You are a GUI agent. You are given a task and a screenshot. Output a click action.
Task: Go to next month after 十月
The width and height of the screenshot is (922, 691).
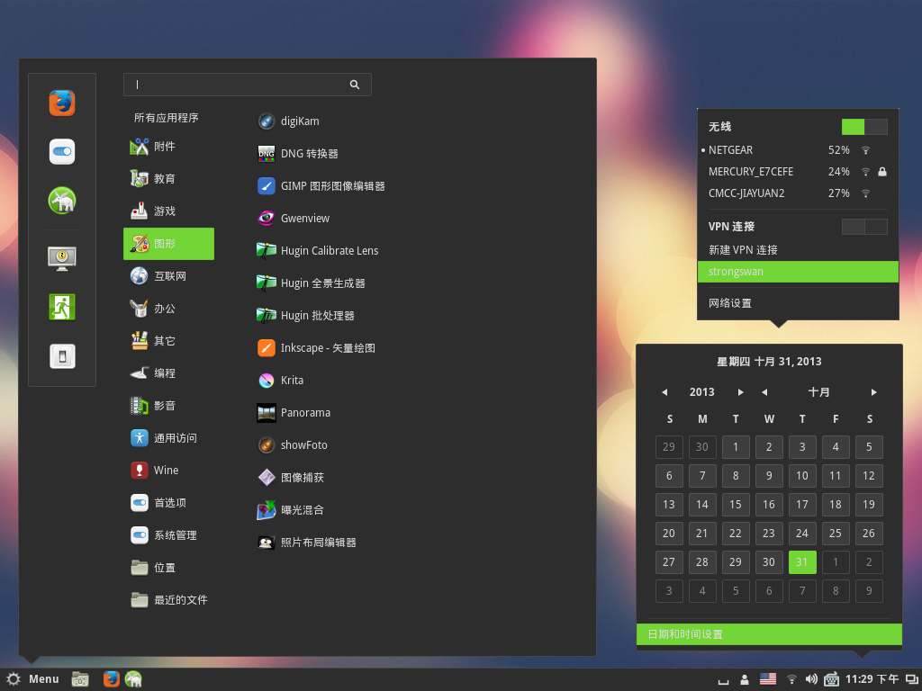[x=873, y=392]
